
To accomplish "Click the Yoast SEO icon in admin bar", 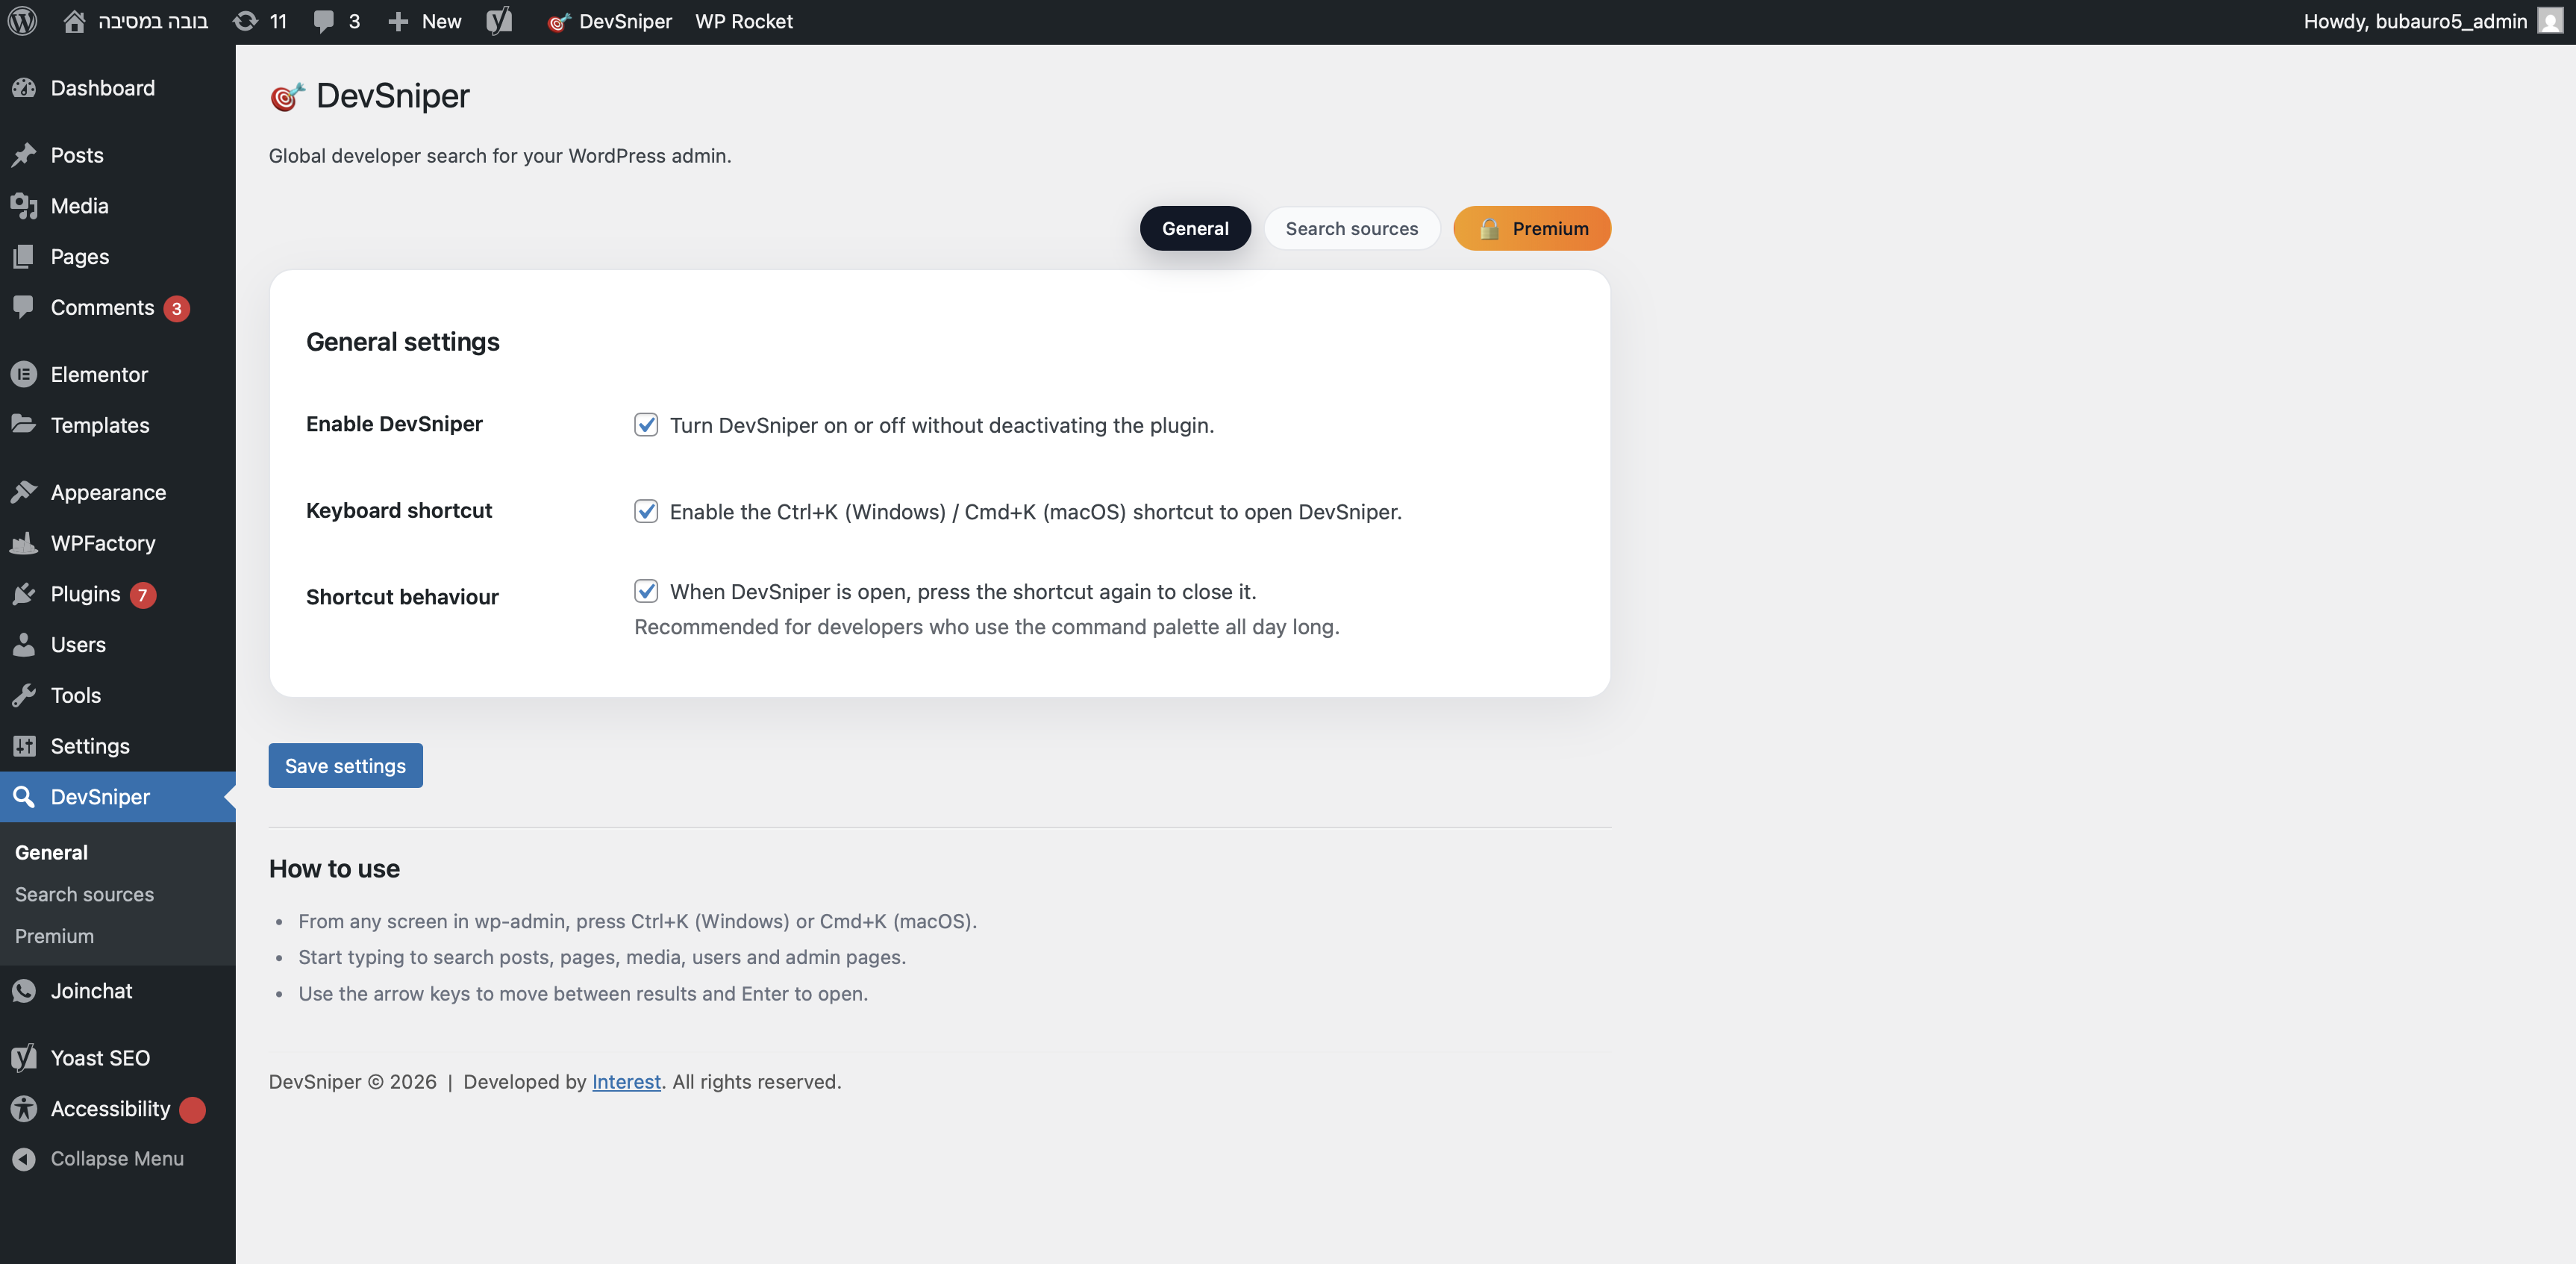I will (x=498, y=21).
